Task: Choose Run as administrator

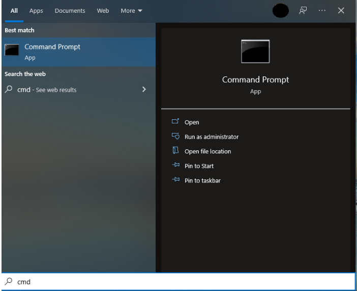Action: coord(212,137)
